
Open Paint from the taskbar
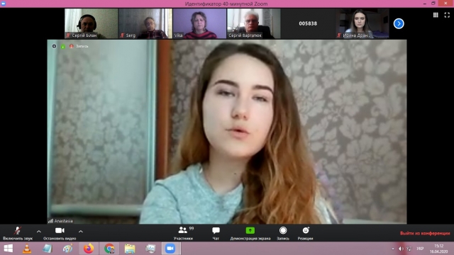(x=68, y=249)
